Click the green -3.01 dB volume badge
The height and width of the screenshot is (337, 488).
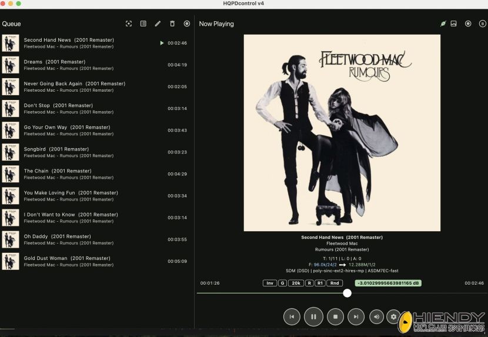[388, 283]
